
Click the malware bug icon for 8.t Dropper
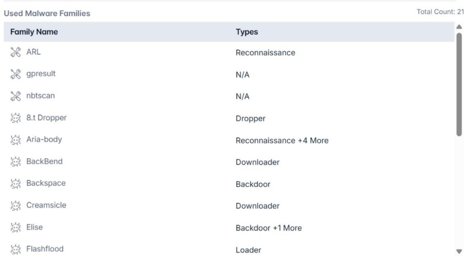click(15, 118)
